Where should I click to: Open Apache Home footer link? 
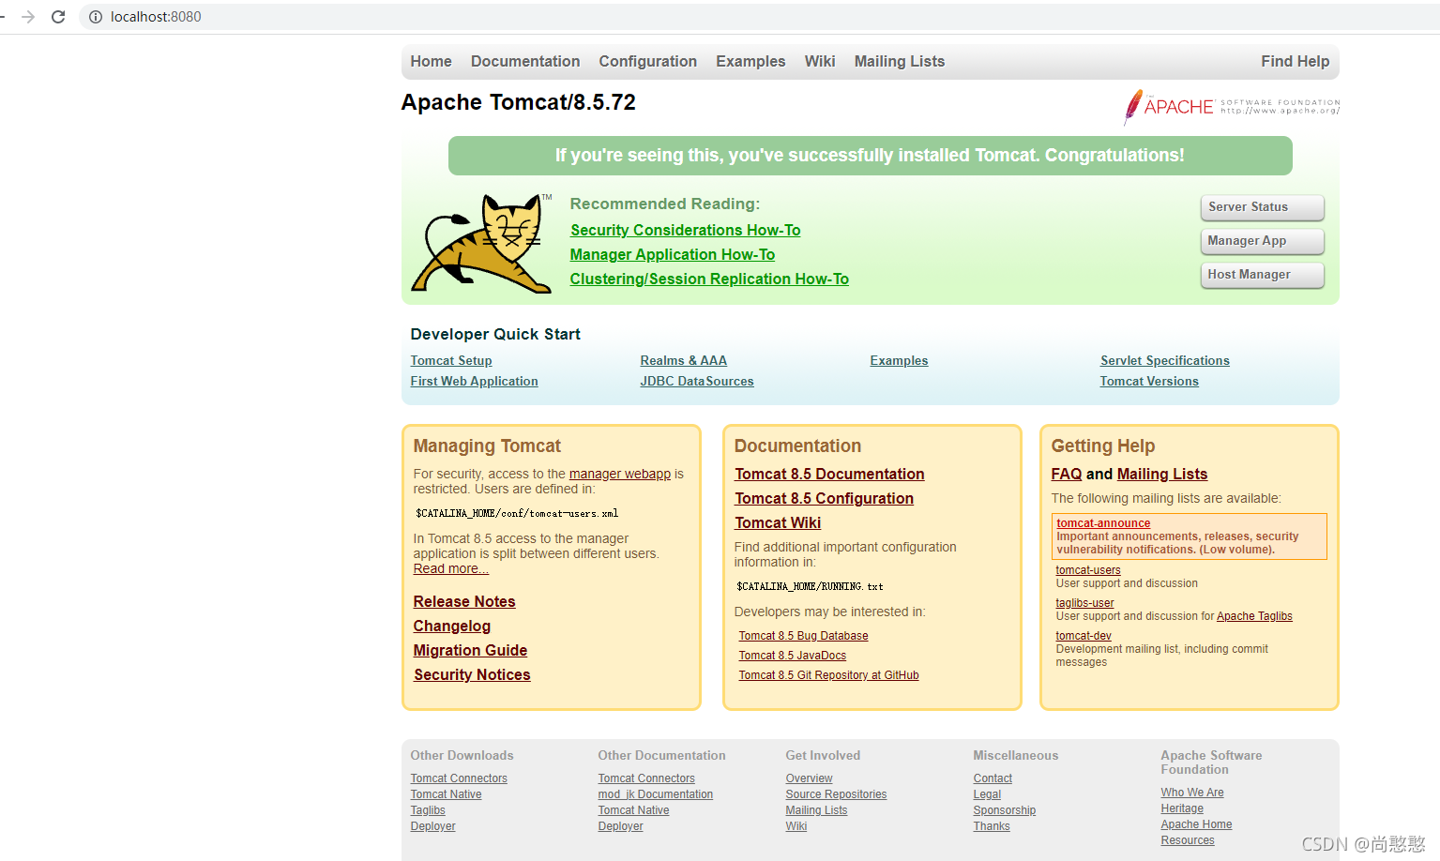pos(1196,824)
